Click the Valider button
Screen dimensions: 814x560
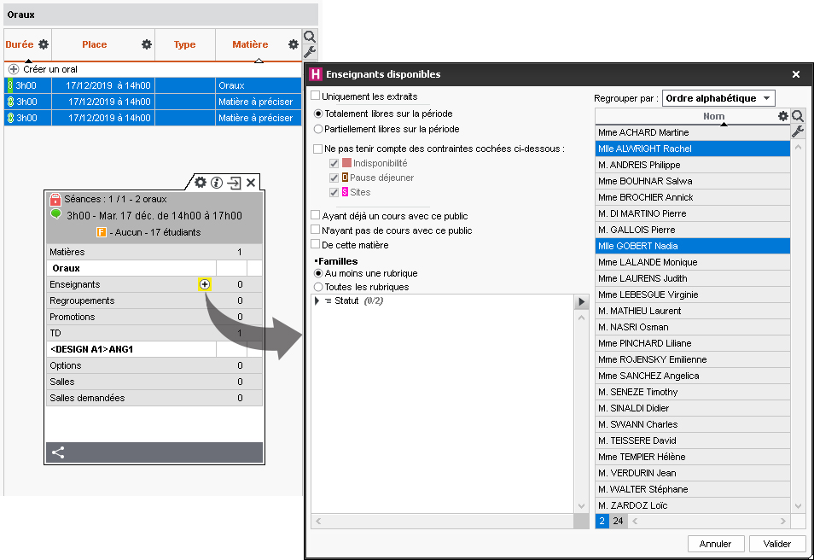tap(777, 544)
